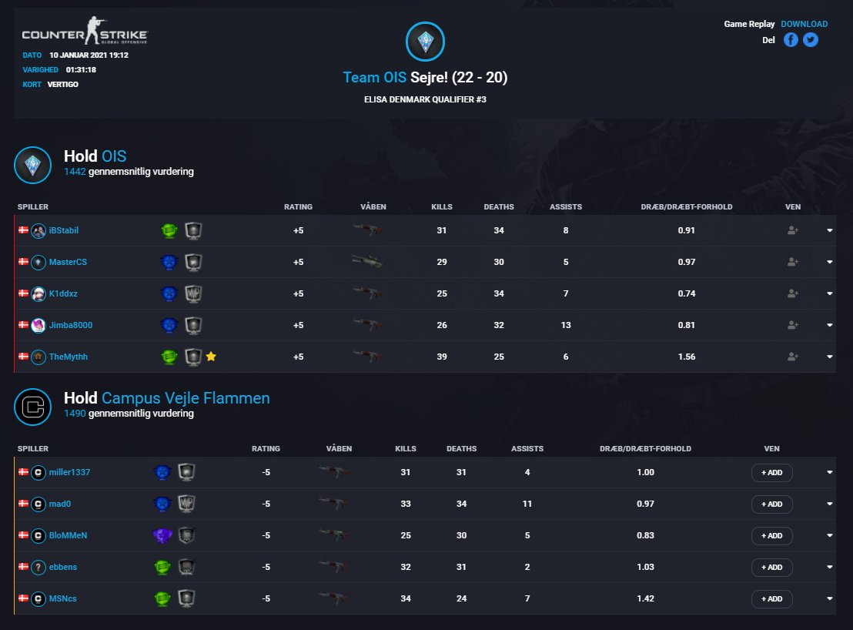This screenshot has height=630, width=853.
Task: Open miller1337's player profile
Action: pos(69,472)
